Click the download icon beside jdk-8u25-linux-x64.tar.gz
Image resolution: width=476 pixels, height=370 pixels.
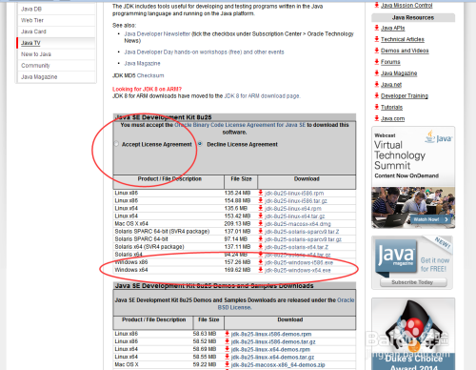261,216
